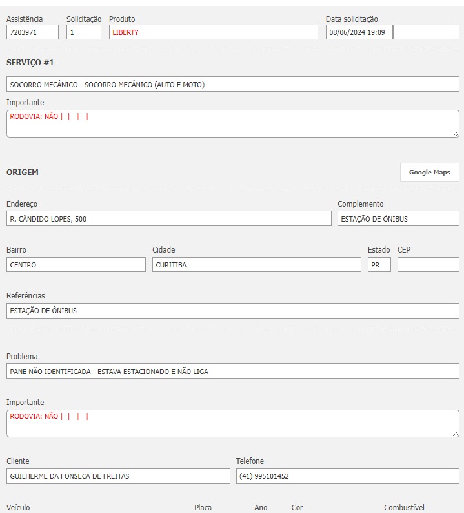464x513 pixels.
Task: Click the first Importante text area
Action: click(x=232, y=124)
